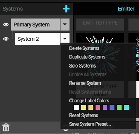Pick the blue label color swatch
139x134 pixels.
(x=112, y=108)
